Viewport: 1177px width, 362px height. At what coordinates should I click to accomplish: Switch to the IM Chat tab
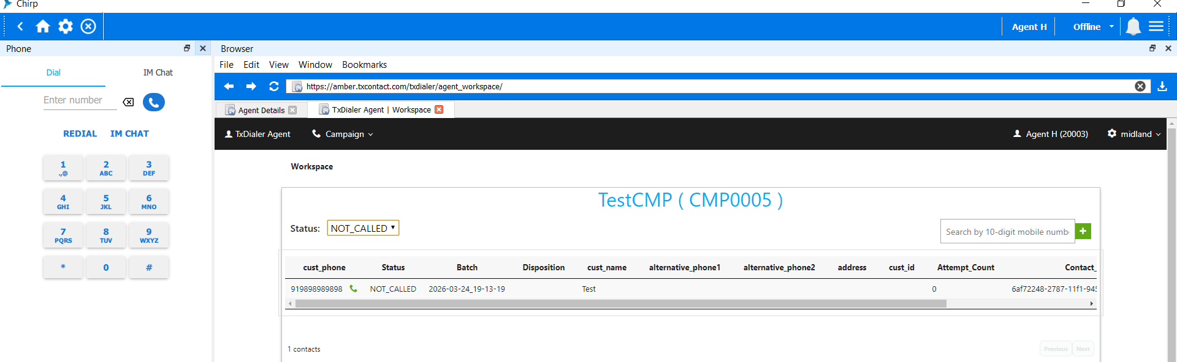(x=158, y=72)
